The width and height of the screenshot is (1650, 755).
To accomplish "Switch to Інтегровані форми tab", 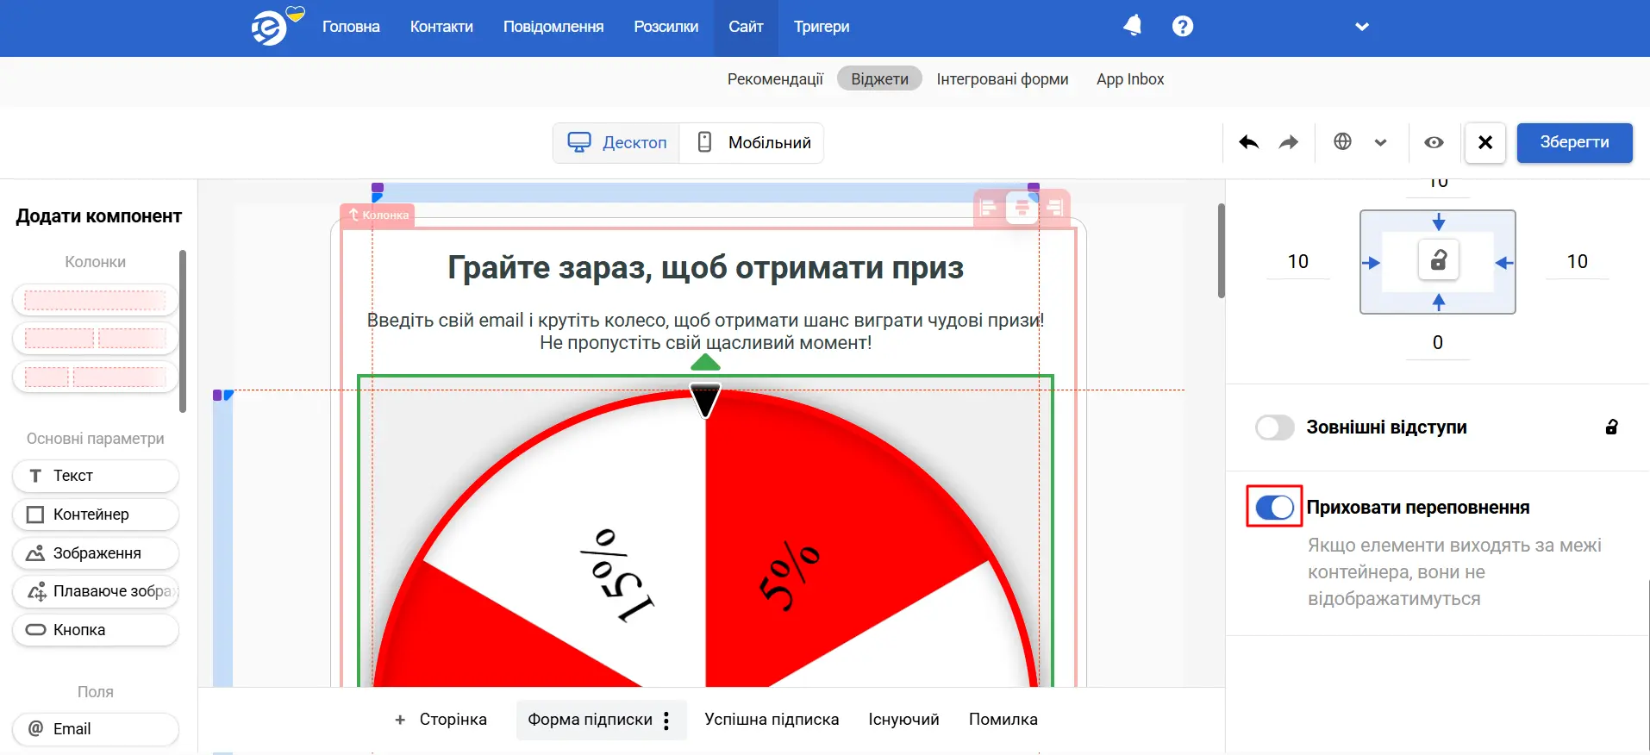I will click(1003, 79).
